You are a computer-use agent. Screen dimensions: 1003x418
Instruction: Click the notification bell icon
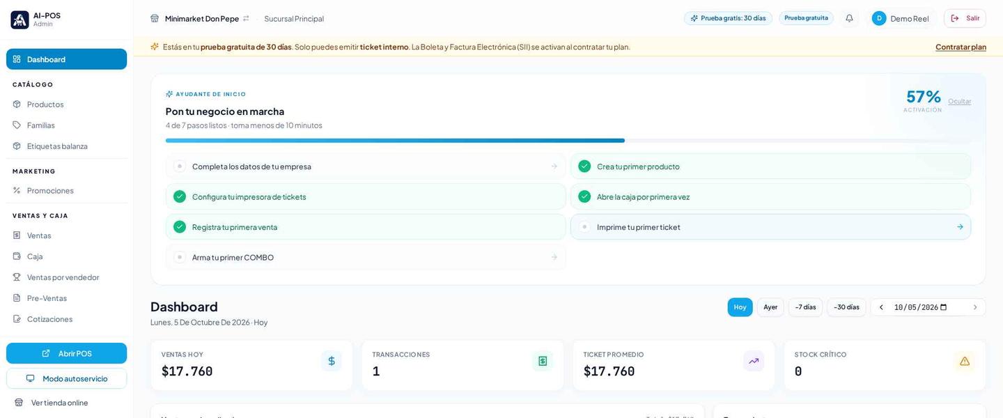click(849, 18)
